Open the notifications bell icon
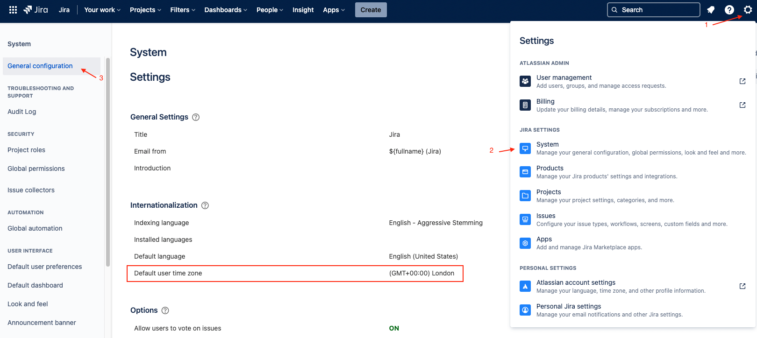757x338 pixels. pyautogui.click(x=711, y=10)
